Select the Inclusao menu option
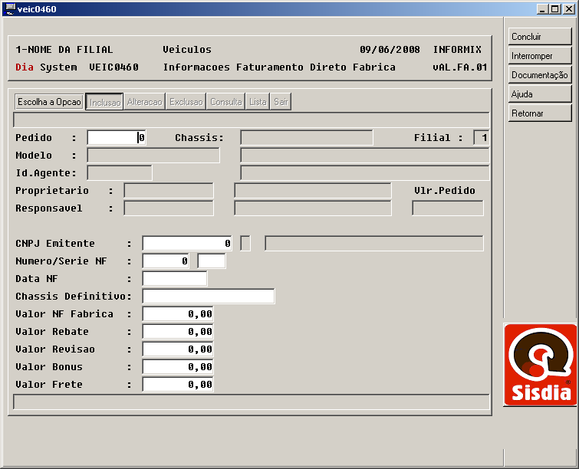 [104, 102]
